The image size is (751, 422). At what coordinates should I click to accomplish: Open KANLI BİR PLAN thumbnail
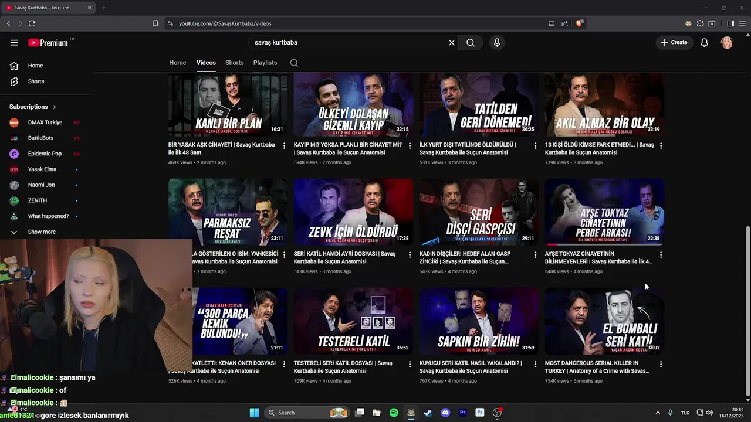[228, 104]
